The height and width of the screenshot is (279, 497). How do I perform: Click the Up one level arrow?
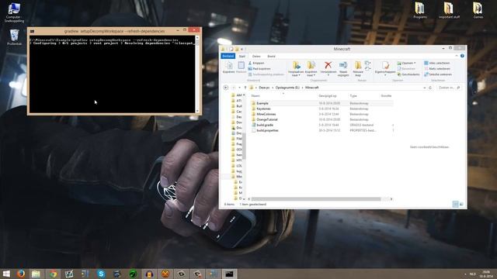pos(245,88)
